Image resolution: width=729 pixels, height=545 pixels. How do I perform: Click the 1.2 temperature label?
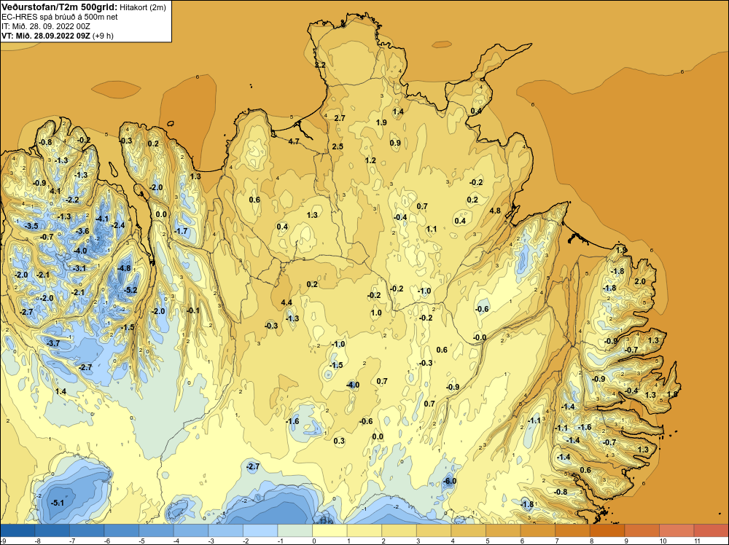coord(370,160)
